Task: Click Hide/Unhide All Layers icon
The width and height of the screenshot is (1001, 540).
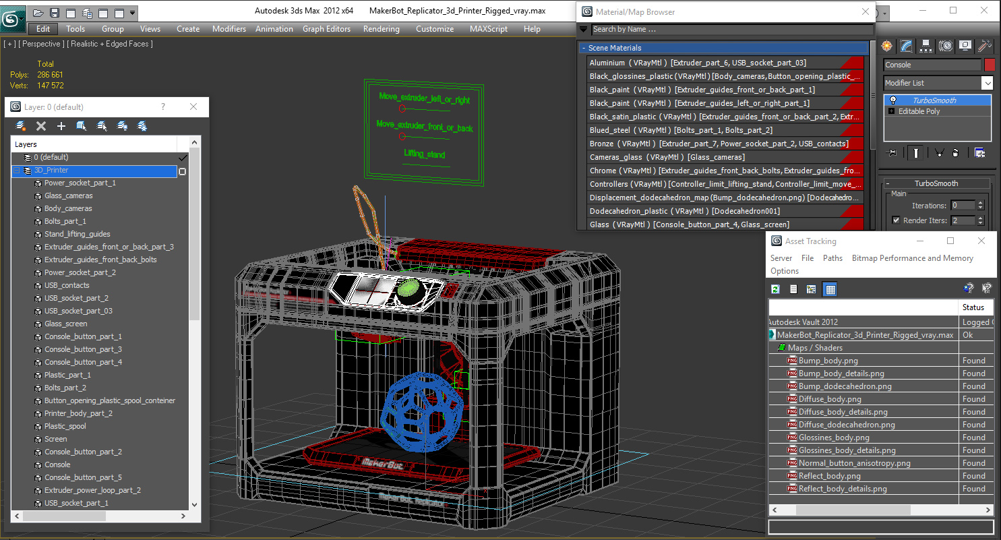Action: pos(122,126)
